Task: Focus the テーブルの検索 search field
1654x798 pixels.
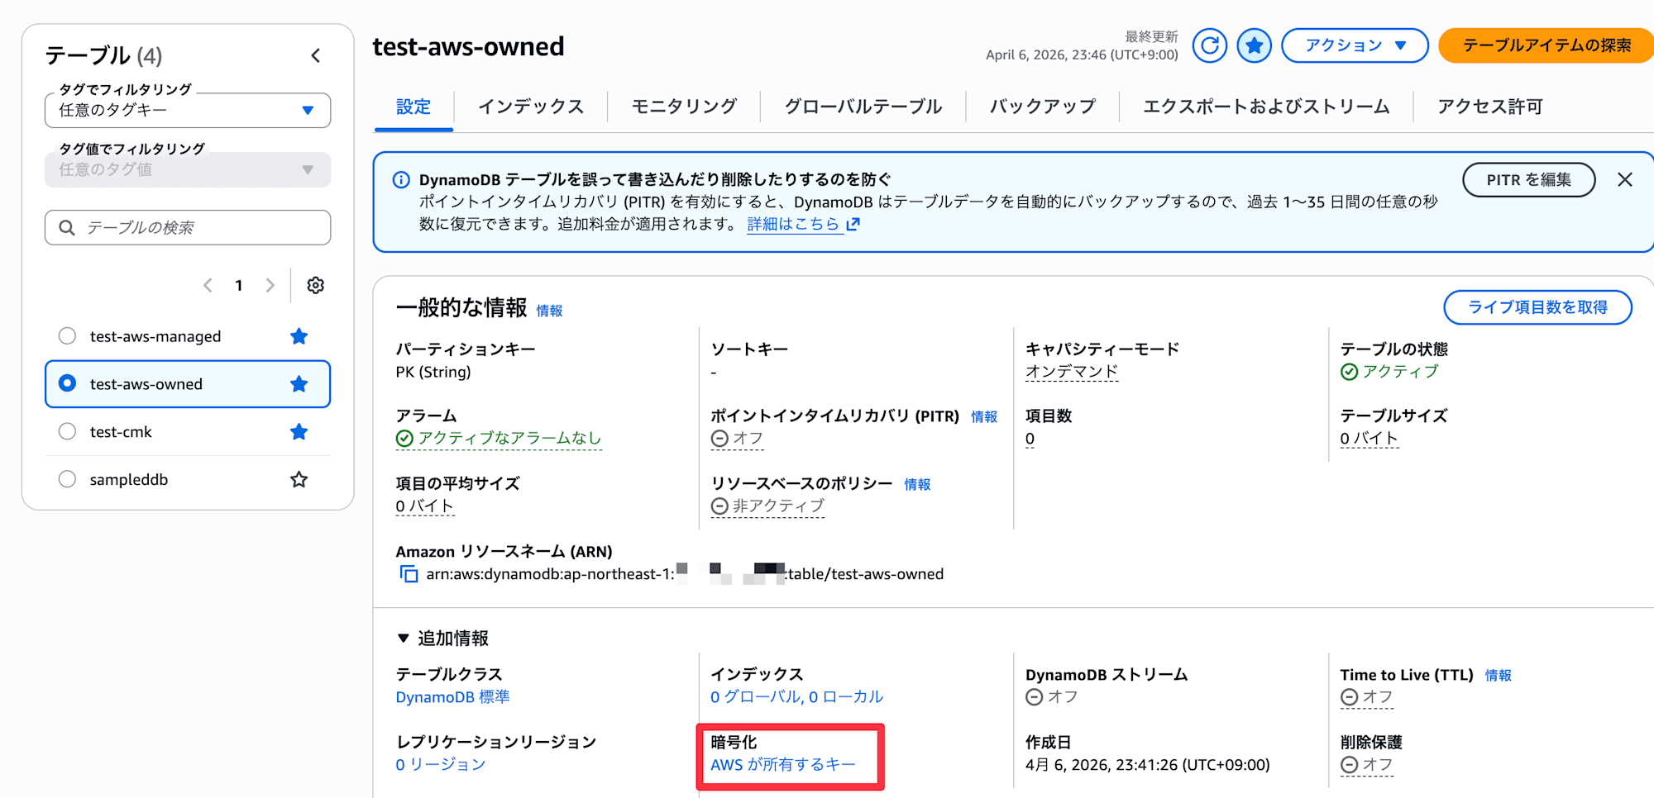Action: (x=188, y=227)
